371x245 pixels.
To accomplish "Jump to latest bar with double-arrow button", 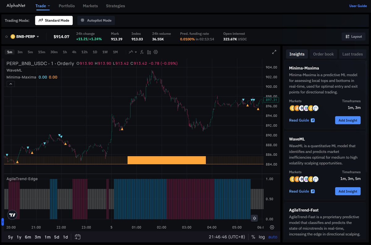I will coord(254,218).
